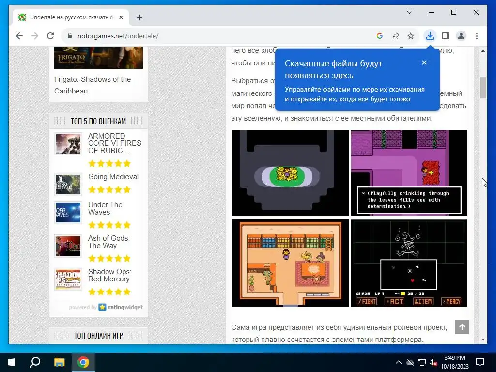
Task: Open a new browser tab
Action: click(139, 17)
